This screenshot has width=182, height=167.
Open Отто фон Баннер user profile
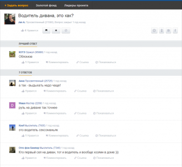pos(40,148)
